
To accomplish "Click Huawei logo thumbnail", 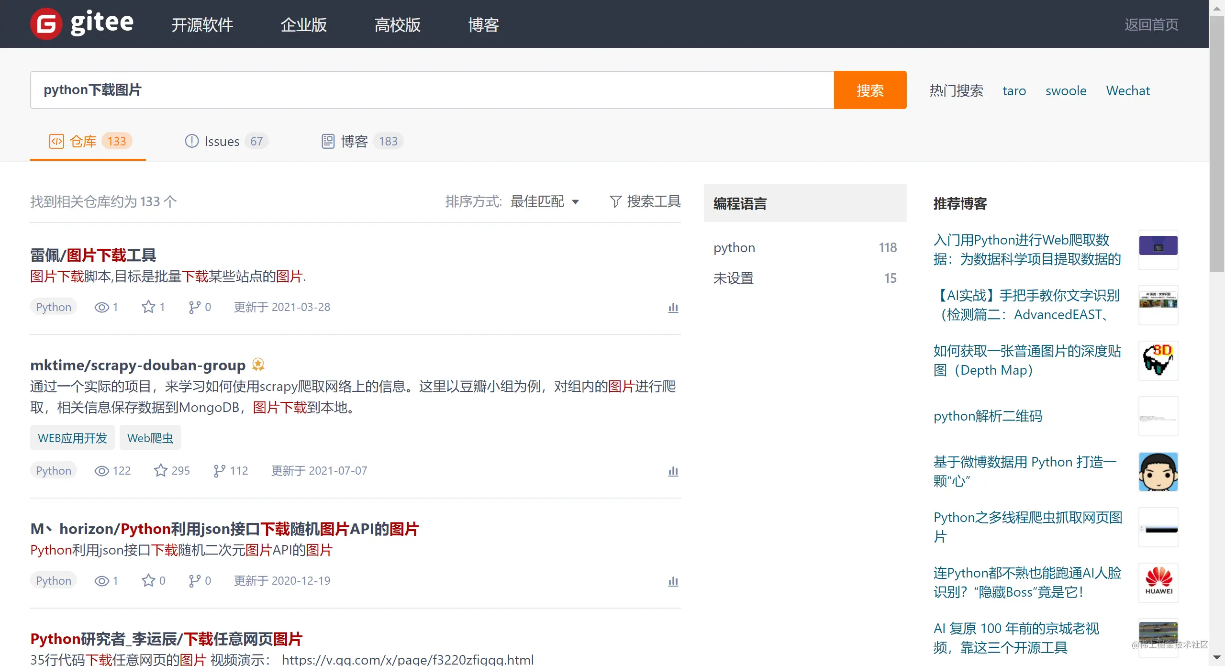I will (1158, 582).
